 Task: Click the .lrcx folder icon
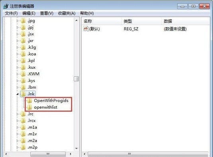pyautogui.click(x=23, y=120)
